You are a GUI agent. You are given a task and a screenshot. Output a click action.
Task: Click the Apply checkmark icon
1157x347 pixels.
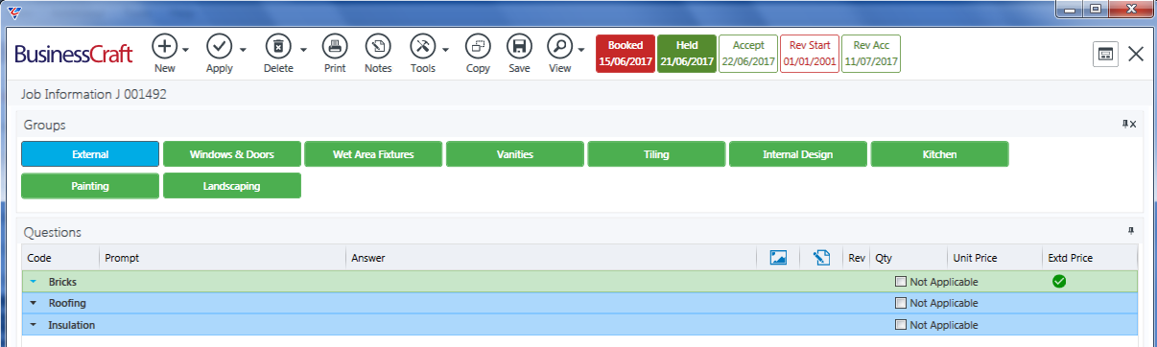coord(220,46)
